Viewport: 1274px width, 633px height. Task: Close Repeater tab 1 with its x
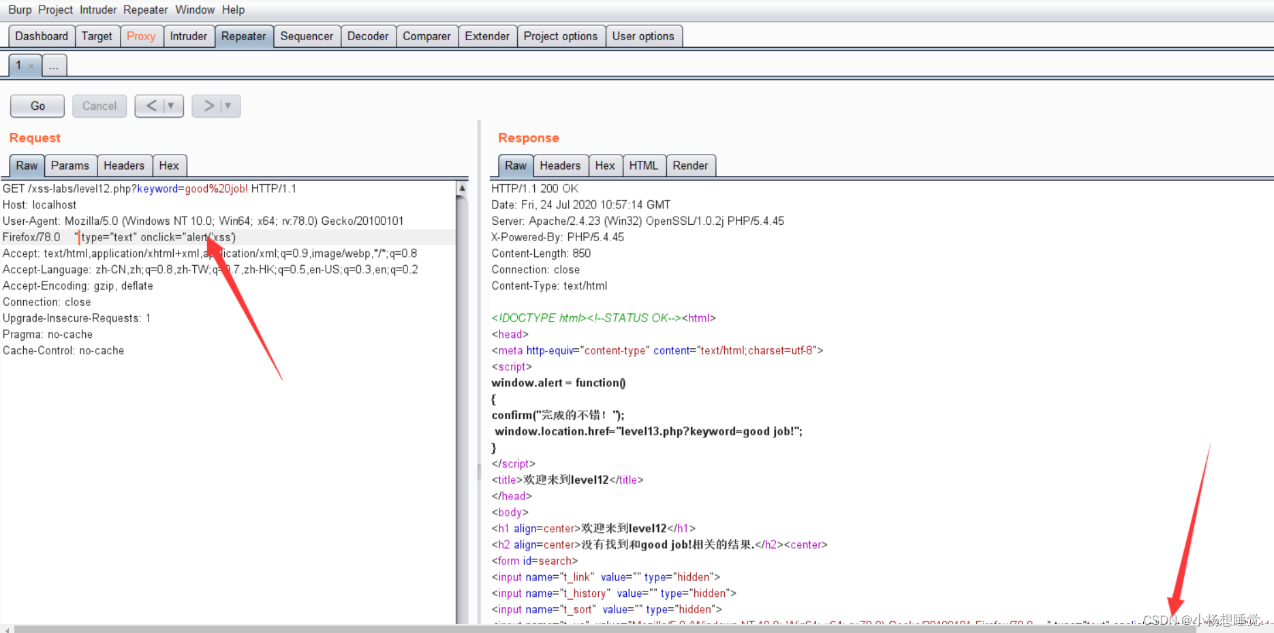(31, 66)
